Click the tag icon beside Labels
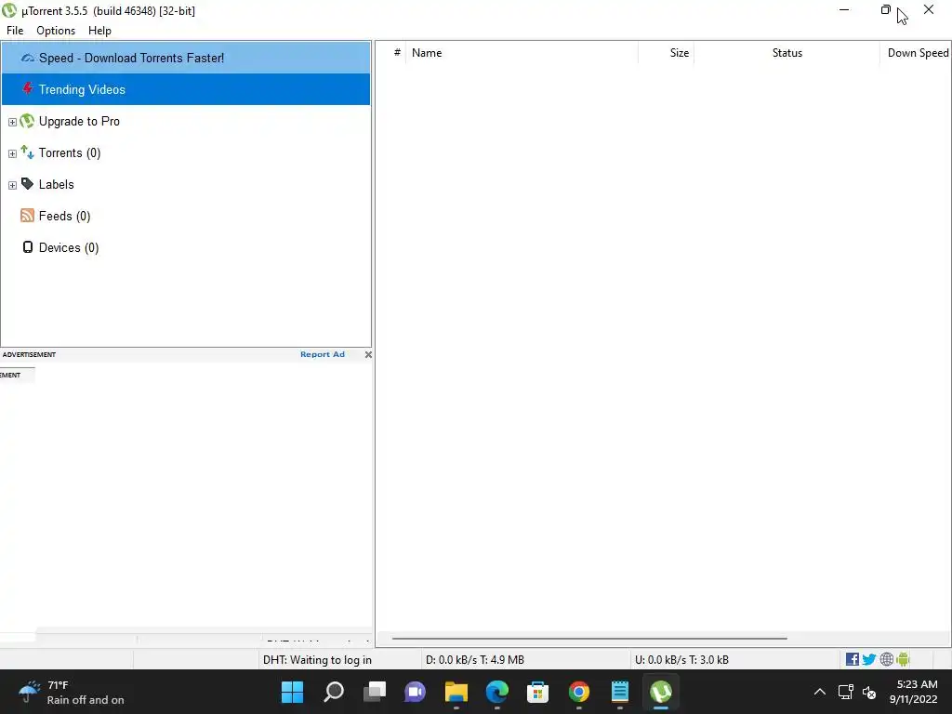 click(27, 183)
